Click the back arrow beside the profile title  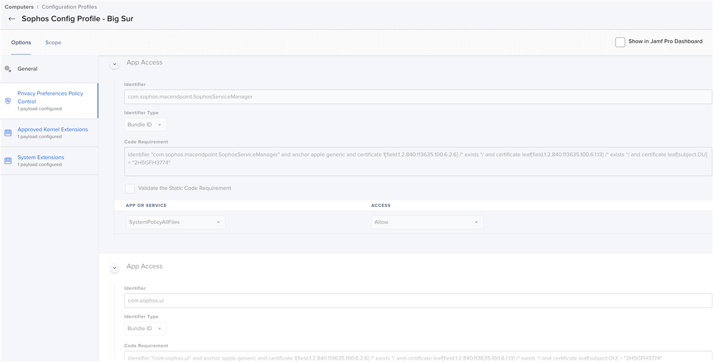[x=12, y=19]
